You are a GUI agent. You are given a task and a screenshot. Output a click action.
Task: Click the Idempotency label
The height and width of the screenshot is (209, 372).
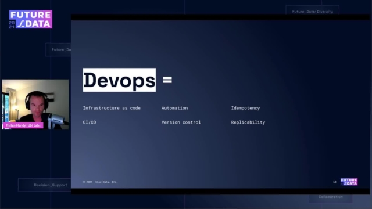point(245,108)
